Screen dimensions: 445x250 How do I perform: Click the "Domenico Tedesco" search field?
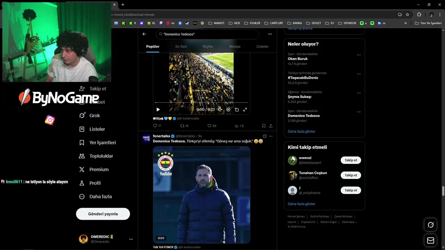tap(208, 34)
